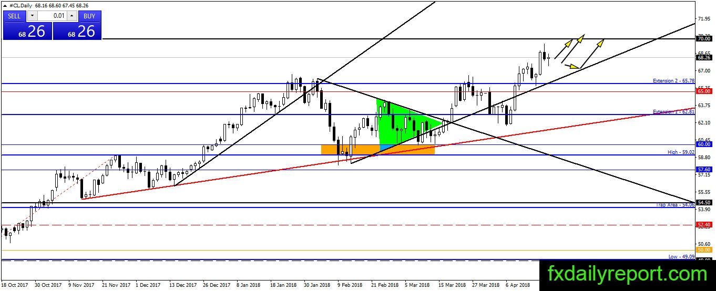Screen dimensions: 716x291
Task: Click the buy price 68 26 tile
Action: tap(77, 31)
